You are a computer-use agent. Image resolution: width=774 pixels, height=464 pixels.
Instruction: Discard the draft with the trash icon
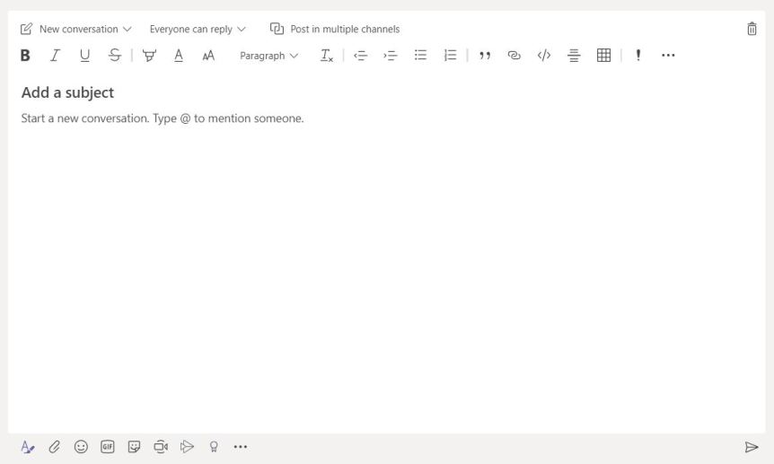752,29
